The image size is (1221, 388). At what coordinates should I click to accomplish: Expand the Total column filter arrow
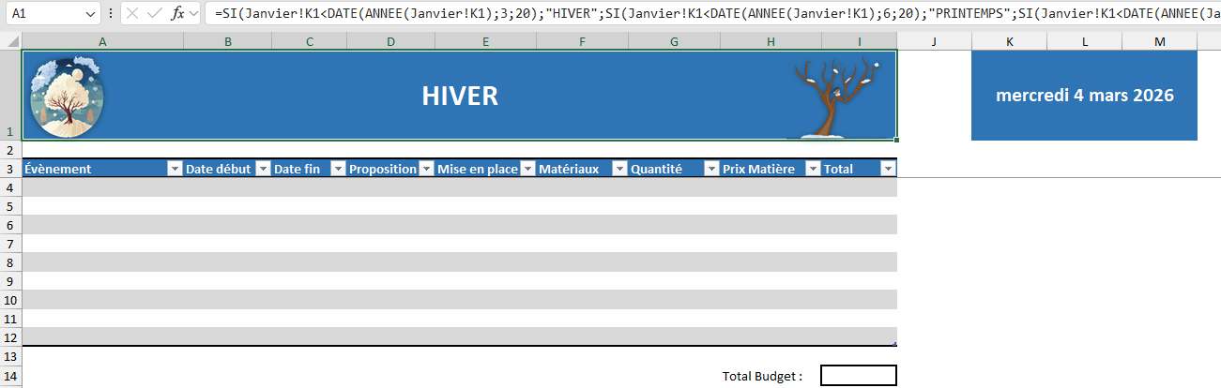888,169
